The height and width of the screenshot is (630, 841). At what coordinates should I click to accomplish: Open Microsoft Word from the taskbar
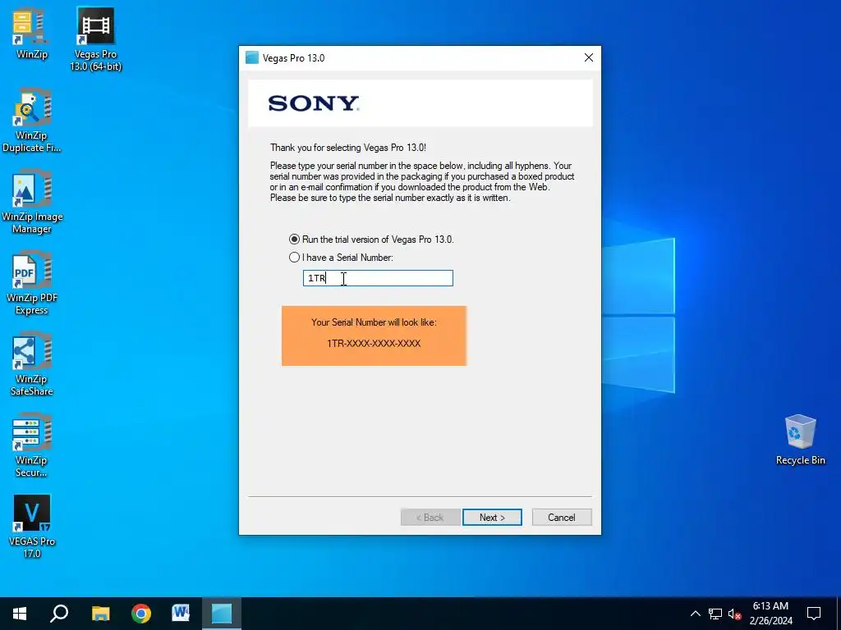click(x=181, y=614)
